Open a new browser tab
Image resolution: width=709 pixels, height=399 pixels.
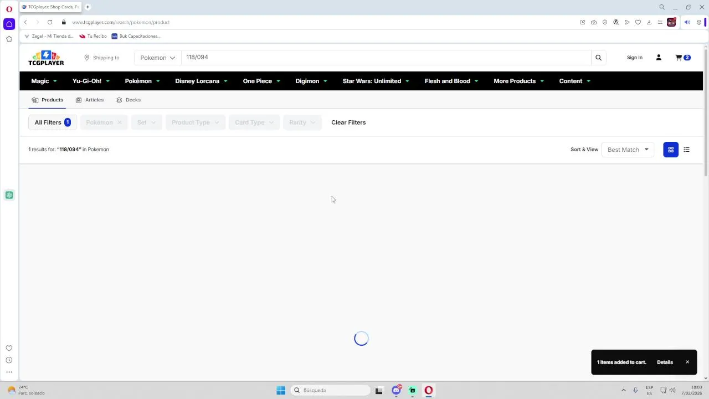[x=88, y=7]
